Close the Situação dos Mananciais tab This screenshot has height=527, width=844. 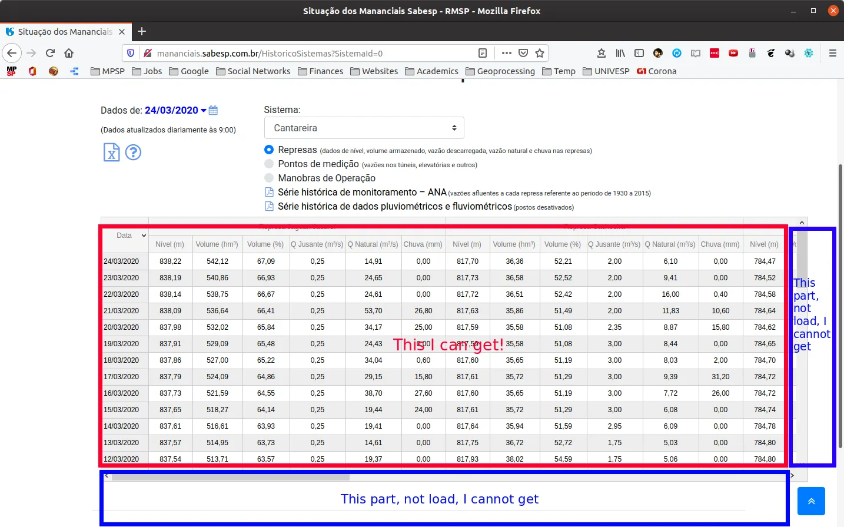[x=122, y=32]
